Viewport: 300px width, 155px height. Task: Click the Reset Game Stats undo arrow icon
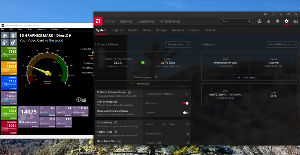tap(188, 143)
